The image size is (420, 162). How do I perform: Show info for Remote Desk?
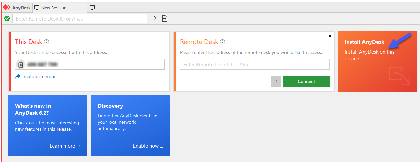pyautogui.click(x=222, y=42)
